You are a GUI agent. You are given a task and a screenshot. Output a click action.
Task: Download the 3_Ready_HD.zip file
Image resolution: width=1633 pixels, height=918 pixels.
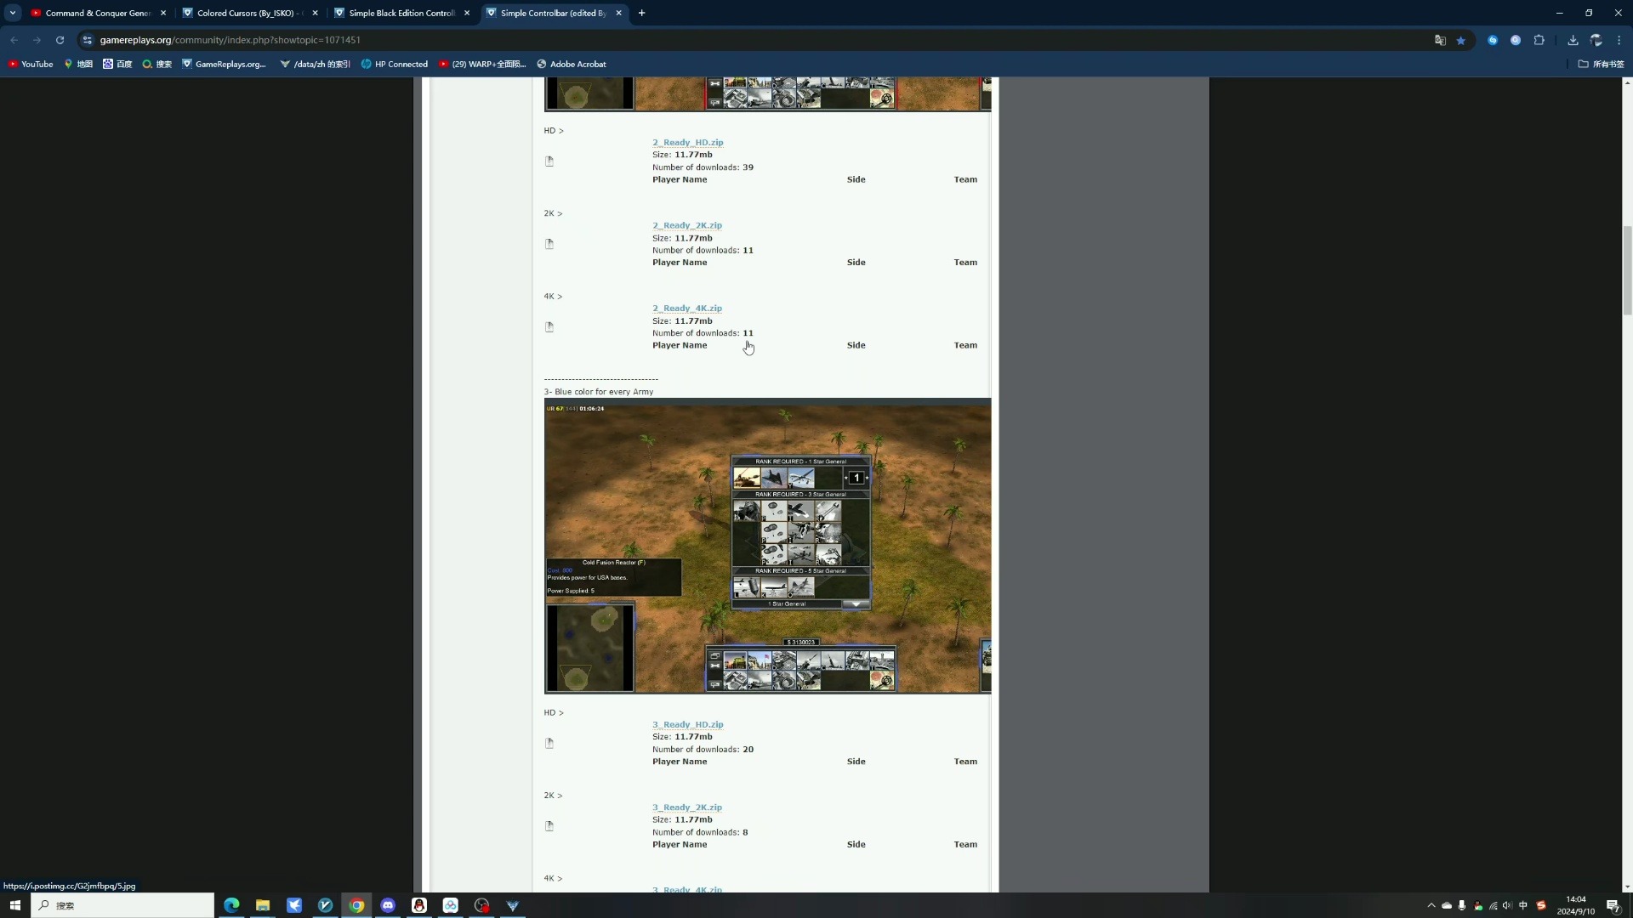687,725
